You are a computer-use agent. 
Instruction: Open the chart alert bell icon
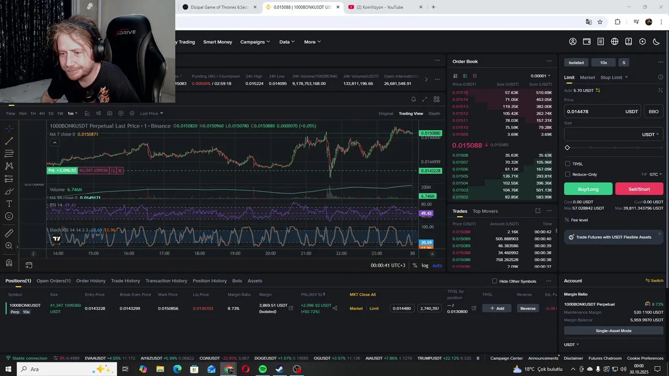click(x=413, y=99)
